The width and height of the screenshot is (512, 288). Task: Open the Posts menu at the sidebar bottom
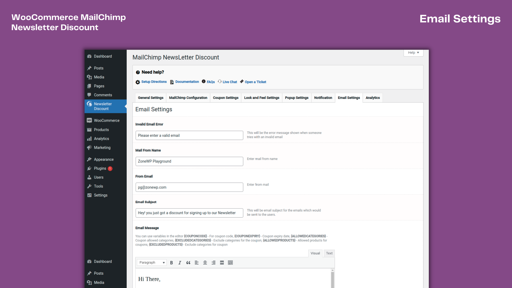point(105,273)
